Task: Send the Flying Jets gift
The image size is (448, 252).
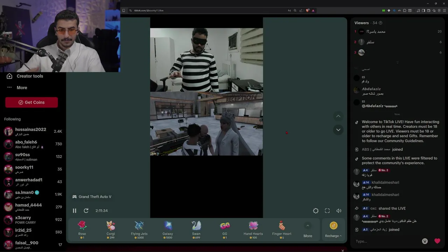Action: coord(139,230)
